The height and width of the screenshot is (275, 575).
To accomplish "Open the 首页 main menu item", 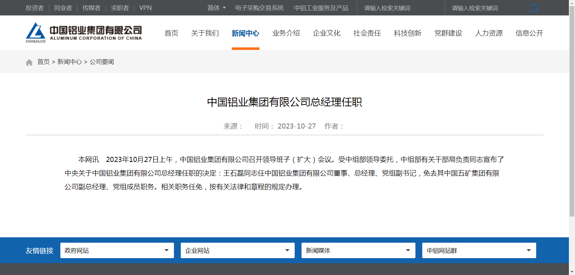I will (x=171, y=33).
